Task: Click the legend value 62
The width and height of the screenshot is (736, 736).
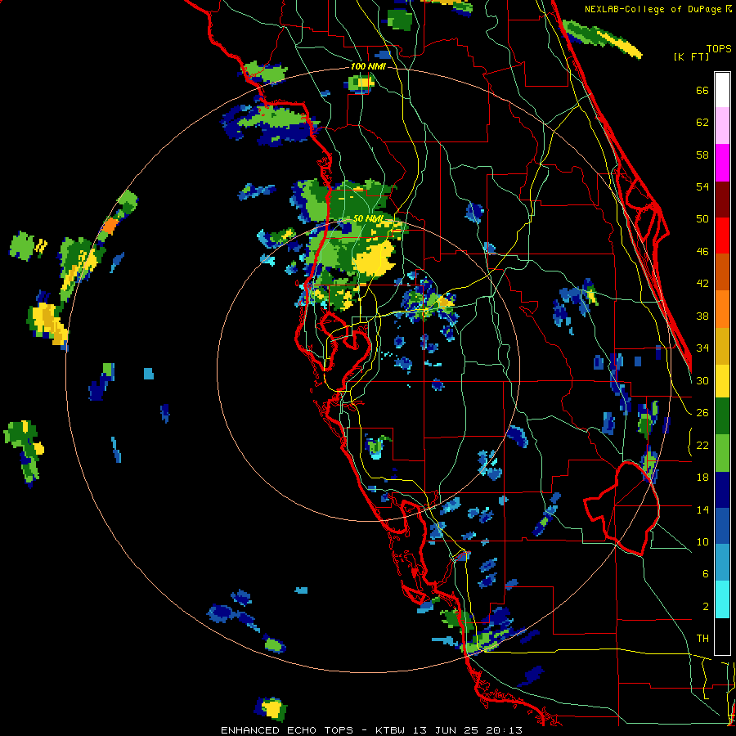Action: [702, 123]
